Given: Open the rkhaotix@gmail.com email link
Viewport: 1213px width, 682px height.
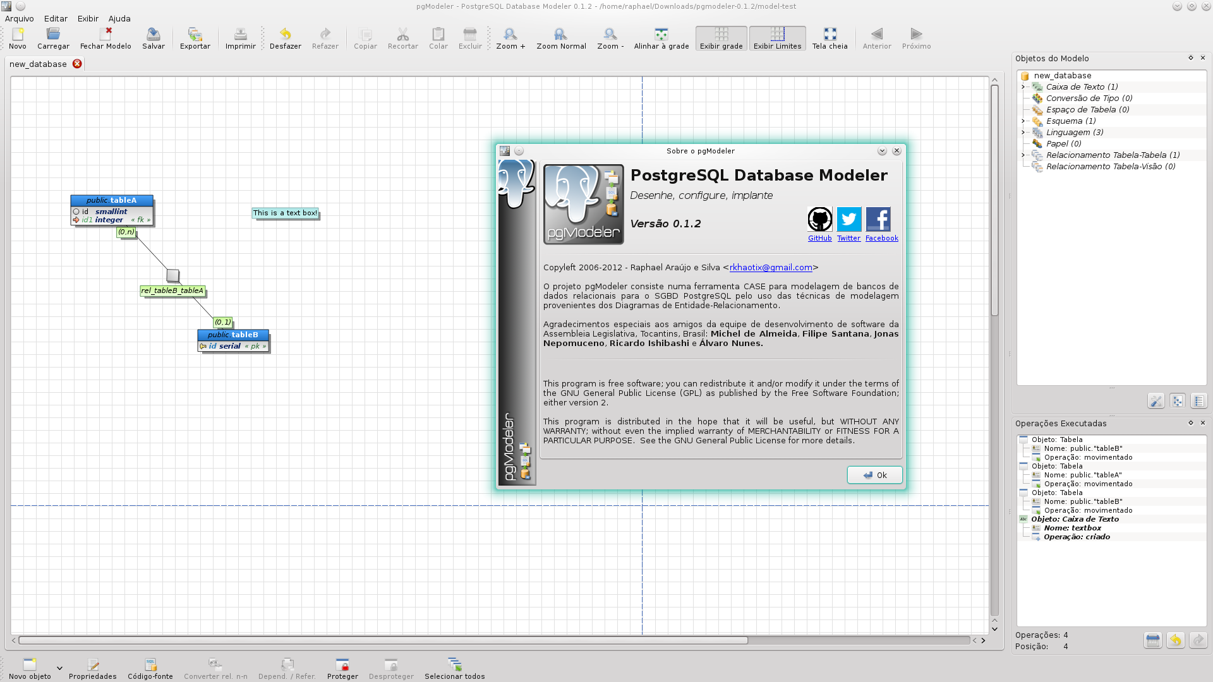Looking at the screenshot, I should [x=771, y=267].
